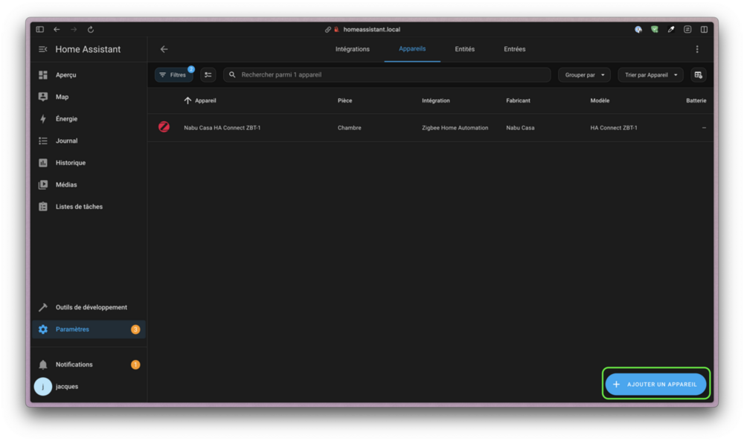Image resolution: width=744 pixels, height=441 pixels.
Task: Click the globe extension icon in browser toolbar
Action: [638, 30]
